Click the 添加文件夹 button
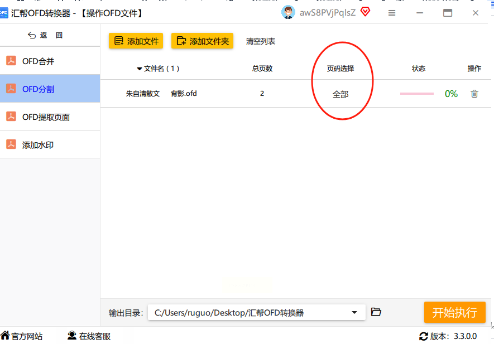 (202, 41)
